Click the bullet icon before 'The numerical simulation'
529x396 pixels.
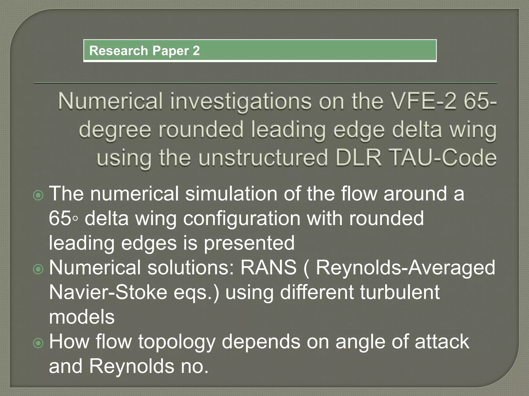pos(38,195)
